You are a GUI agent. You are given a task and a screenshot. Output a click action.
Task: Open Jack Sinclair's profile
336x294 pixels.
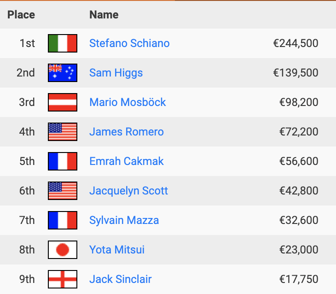tap(121, 279)
